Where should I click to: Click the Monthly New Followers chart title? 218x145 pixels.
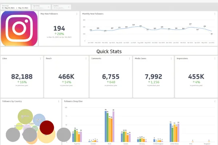click(x=93, y=14)
